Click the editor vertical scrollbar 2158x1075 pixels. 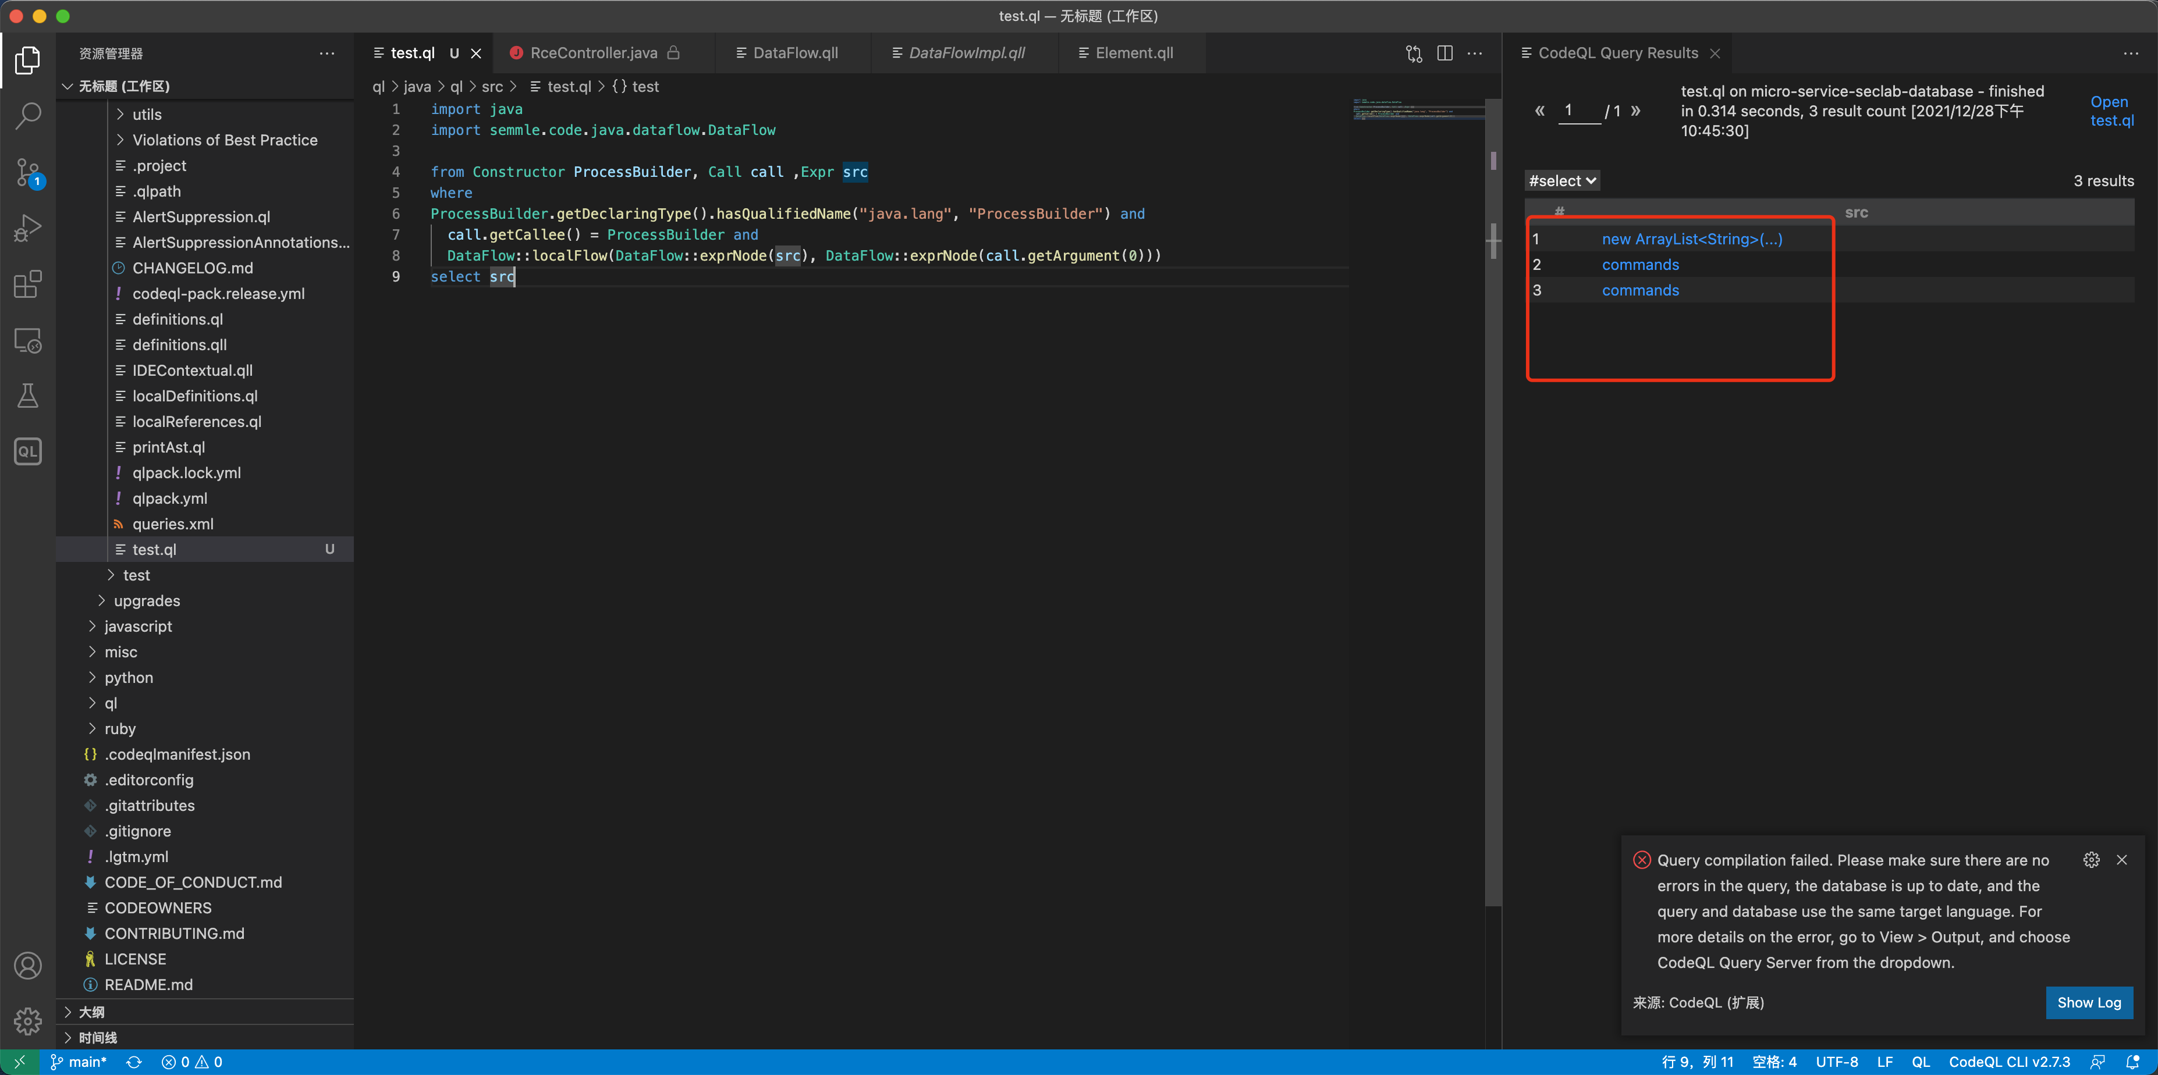click(x=1494, y=503)
